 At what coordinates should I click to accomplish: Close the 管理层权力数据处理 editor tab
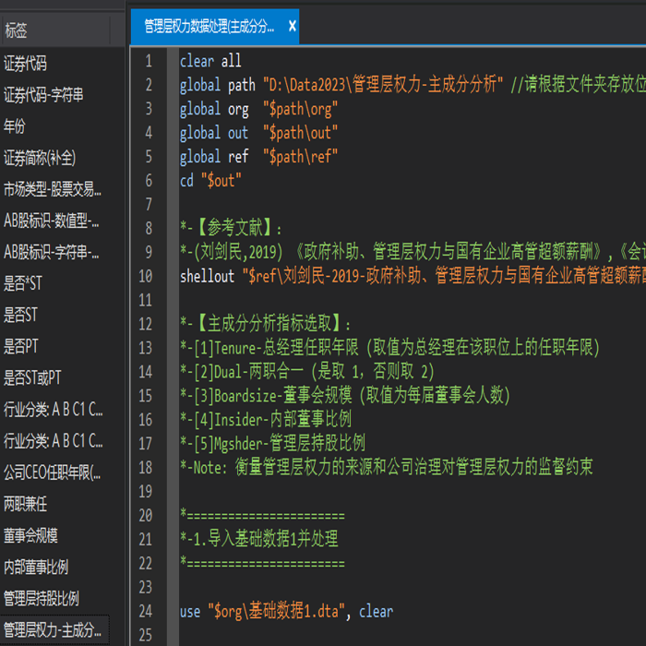(293, 27)
